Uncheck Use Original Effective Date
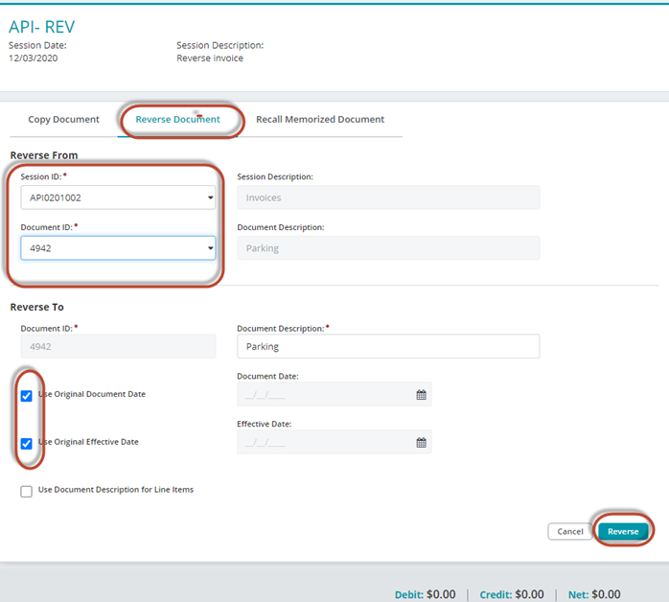 pos(27,443)
